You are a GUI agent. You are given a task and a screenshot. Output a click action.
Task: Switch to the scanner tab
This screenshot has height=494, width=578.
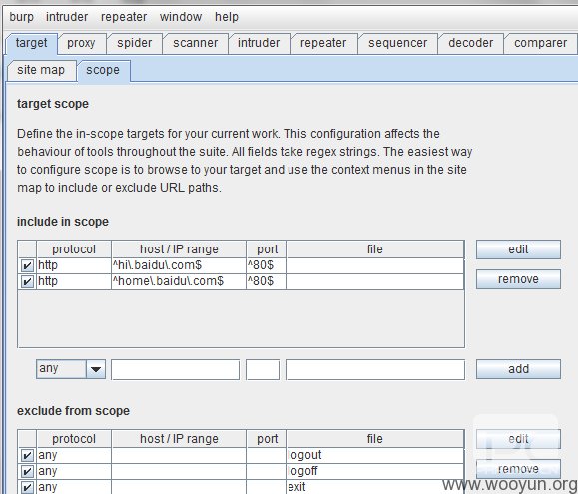[x=196, y=43]
